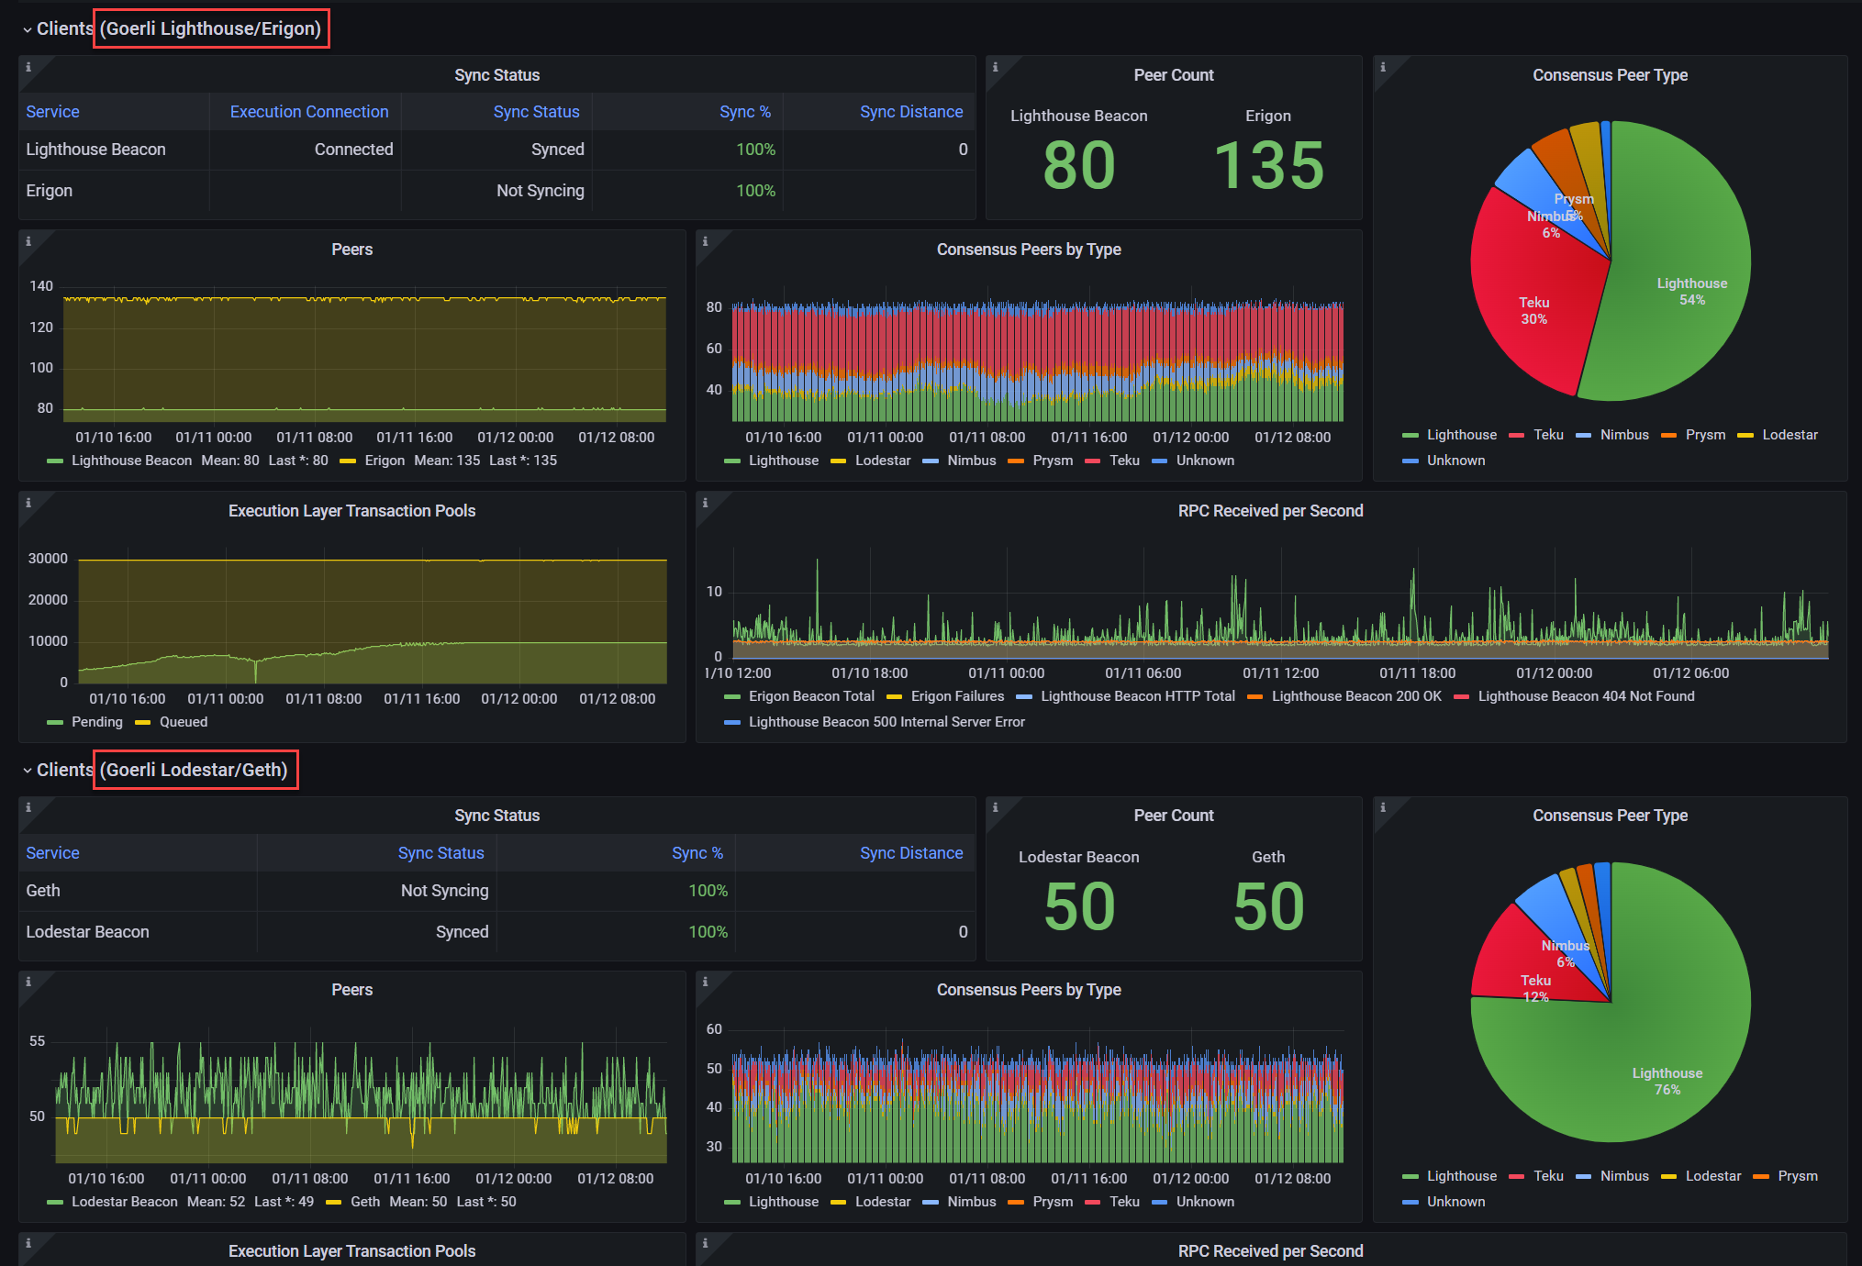Sort Lodestar/Geth table by Service header
This screenshot has width=1862, height=1266.
(x=52, y=853)
